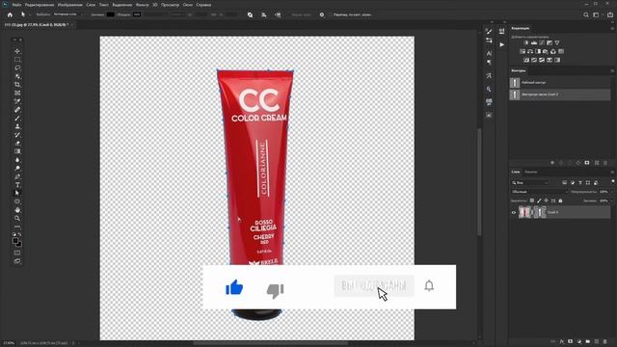The image size is (617, 347).
Task: Open the Файл menu
Action: click(16, 5)
